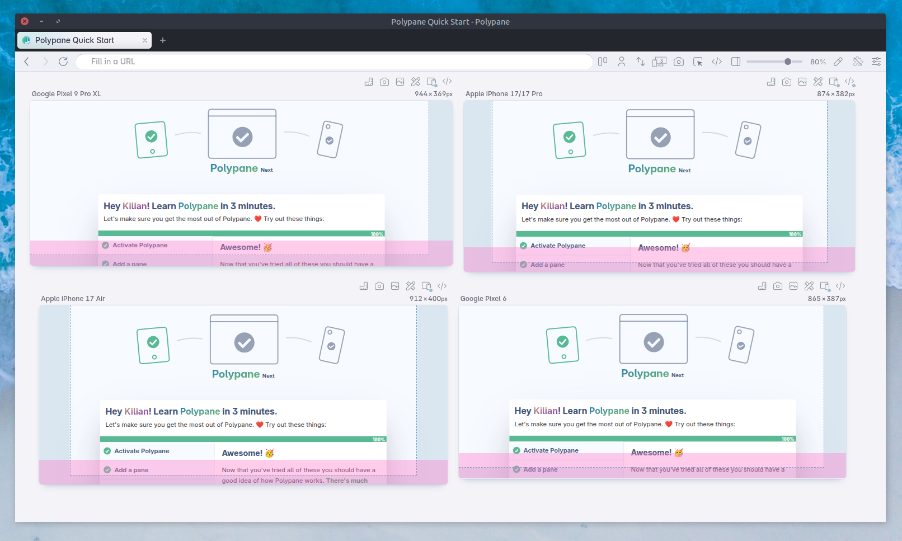902x541 pixels.
Task: Click the 'Fill in a URL' address field
Action: 334,62
